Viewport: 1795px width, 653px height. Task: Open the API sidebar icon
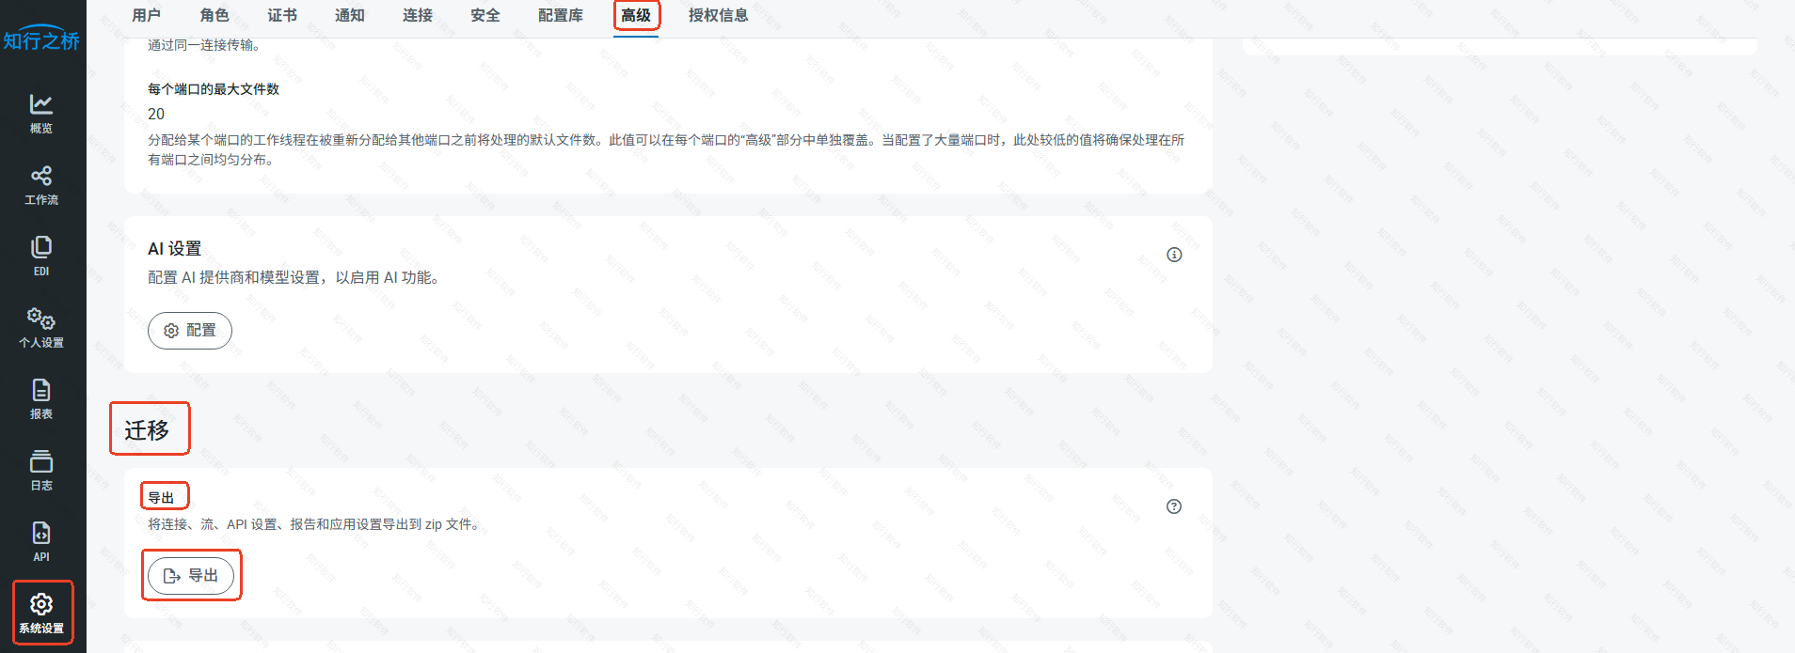coord(41,542)
